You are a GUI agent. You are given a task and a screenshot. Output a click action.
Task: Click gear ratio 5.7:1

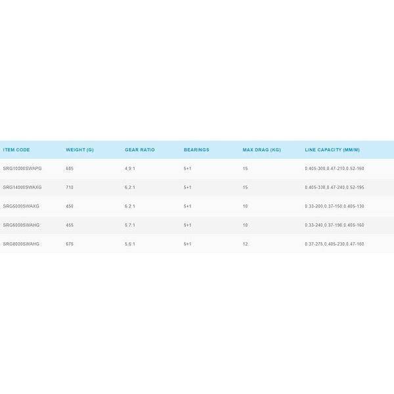[130, 225]
